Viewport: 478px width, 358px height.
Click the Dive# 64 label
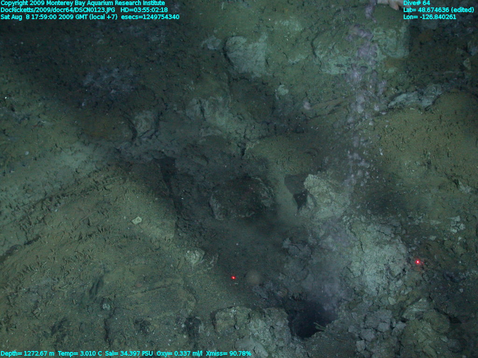tap(415, 3)
